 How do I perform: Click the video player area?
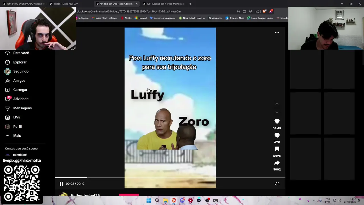[x=170, y=108]
